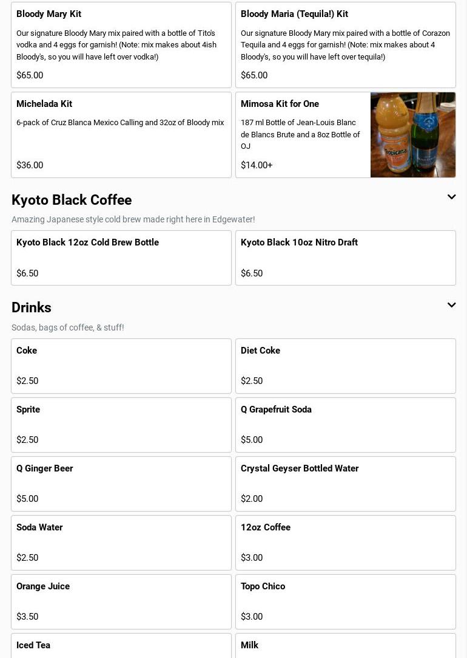This screenshot has width=467, height=658.
Task: Add Kyoto Black 12oz Cold Brew Bottle
Action: (121, 258)
